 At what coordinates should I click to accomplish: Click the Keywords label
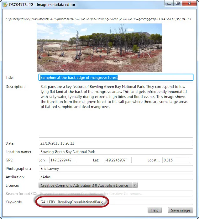14,202
